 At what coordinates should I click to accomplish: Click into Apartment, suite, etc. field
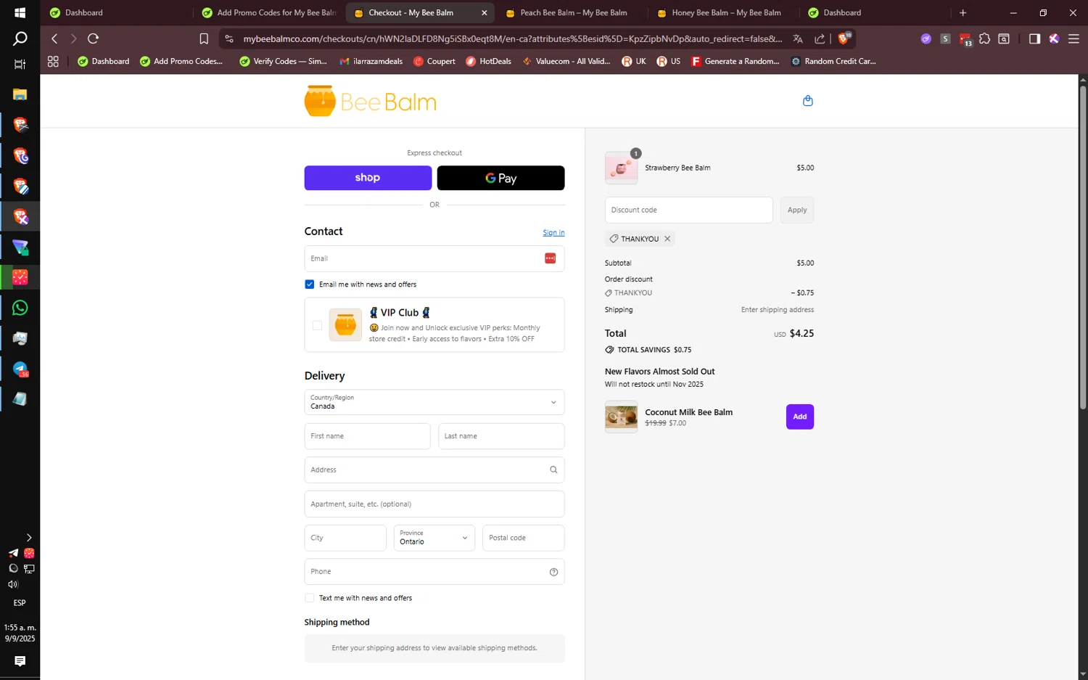[434, 504]
